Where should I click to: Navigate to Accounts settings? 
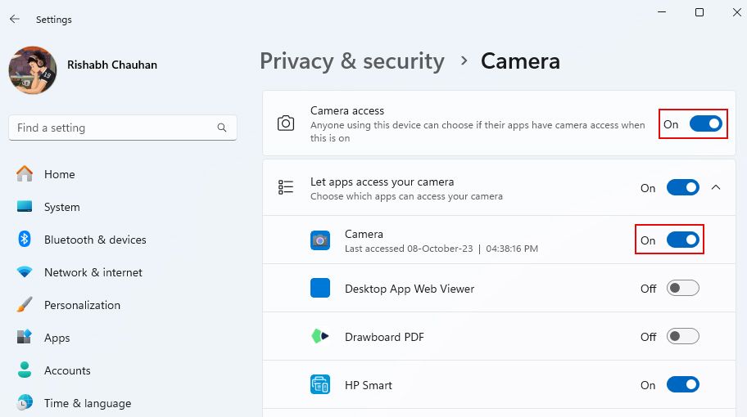67,370
